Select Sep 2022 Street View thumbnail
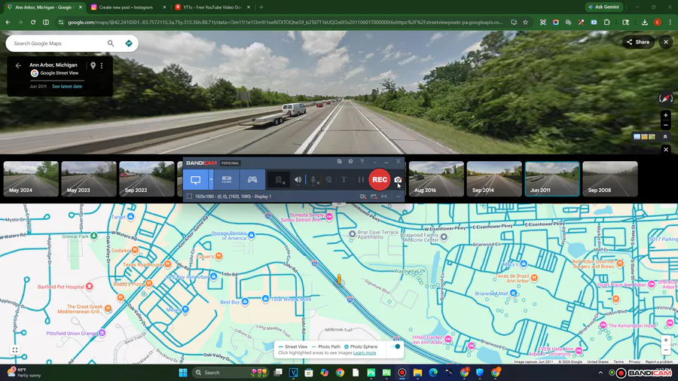This screenshot has height=381, width=678. [147, 179]
